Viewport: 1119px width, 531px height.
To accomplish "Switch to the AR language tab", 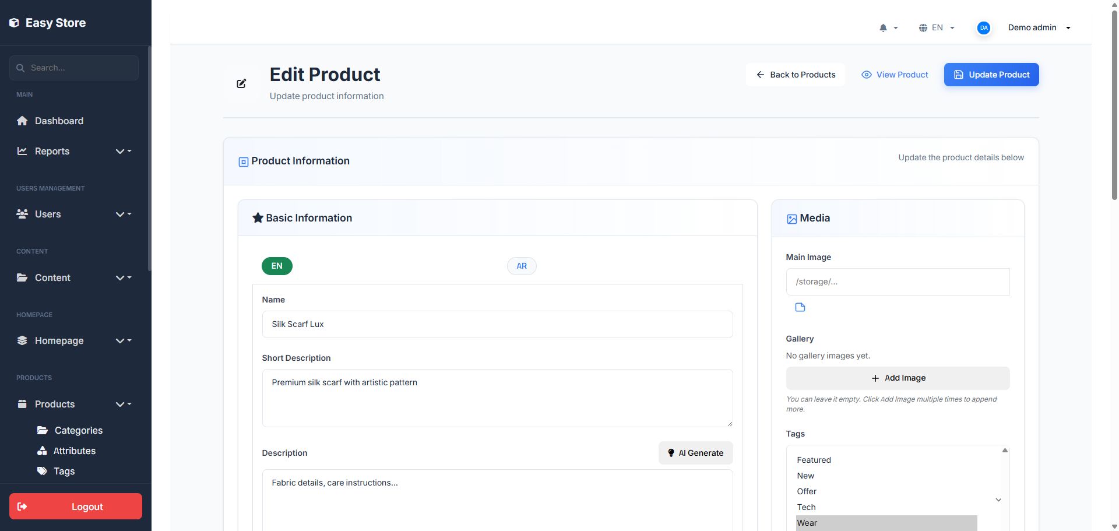I will [522, 266].
